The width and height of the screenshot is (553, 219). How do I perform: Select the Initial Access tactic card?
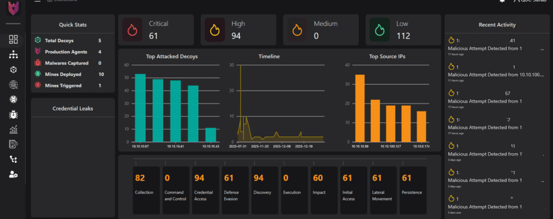tap(353, 190)
